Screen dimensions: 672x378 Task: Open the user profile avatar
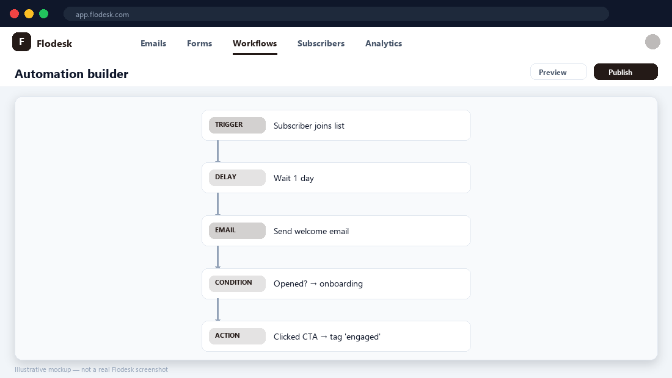coord(652,42)
